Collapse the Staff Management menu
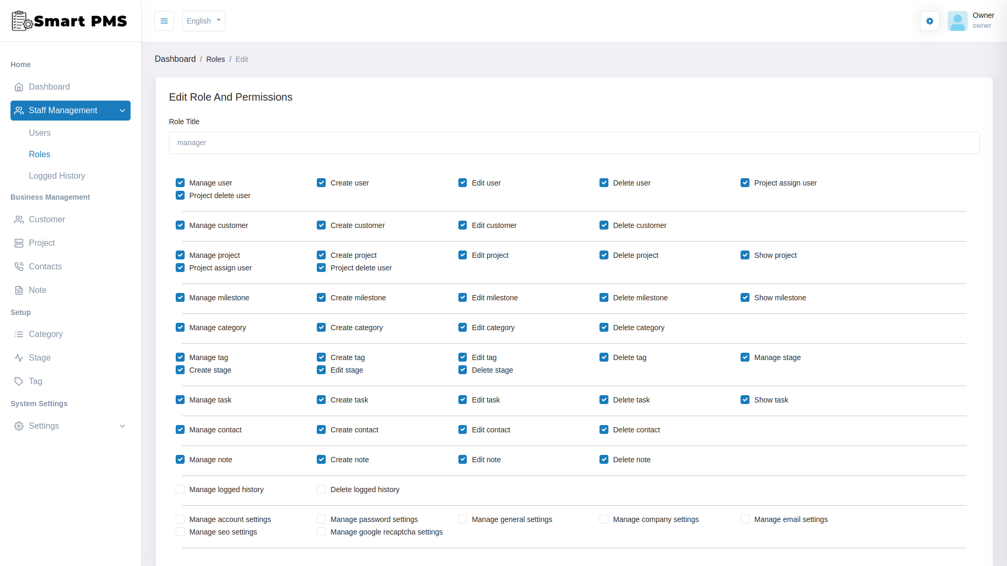This screenshot has width=1007, height=566. [x=122, y=111]
